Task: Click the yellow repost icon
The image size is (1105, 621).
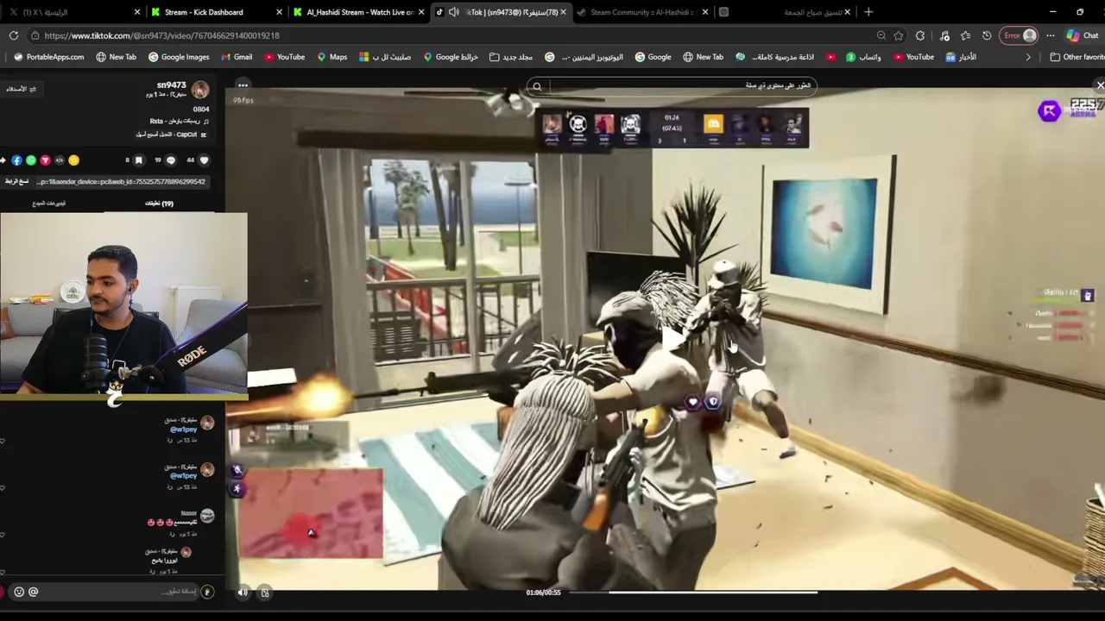Action: tap(74, 160)
